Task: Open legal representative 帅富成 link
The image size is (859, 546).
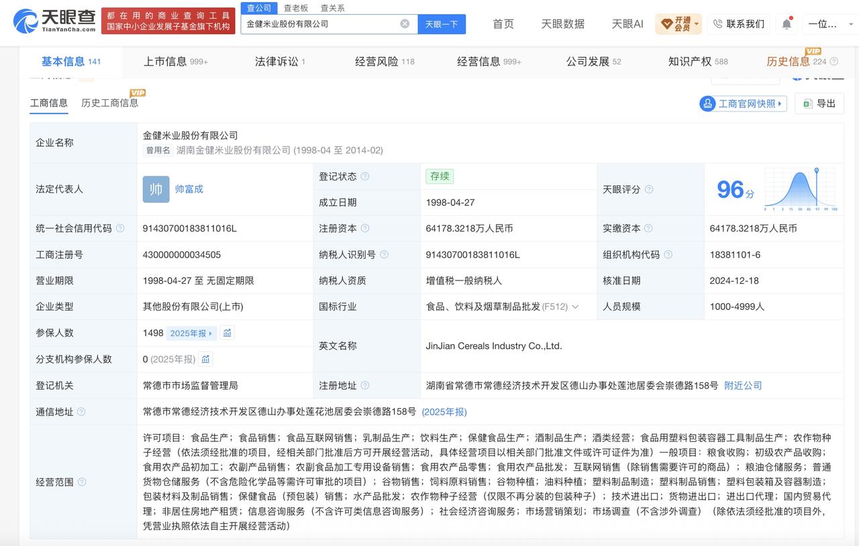Action: (x=189, y=189)
